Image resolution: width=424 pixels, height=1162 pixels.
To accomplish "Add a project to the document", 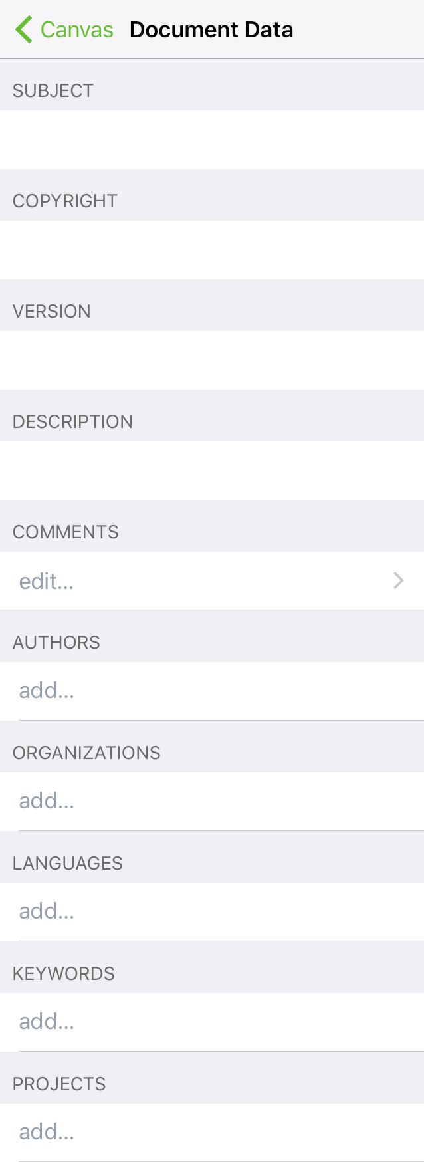I will [x=47, y=1131].
